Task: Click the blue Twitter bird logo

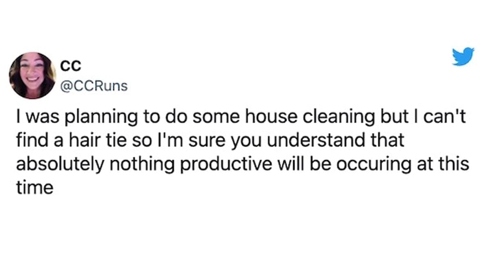Action: pos(463,56)
